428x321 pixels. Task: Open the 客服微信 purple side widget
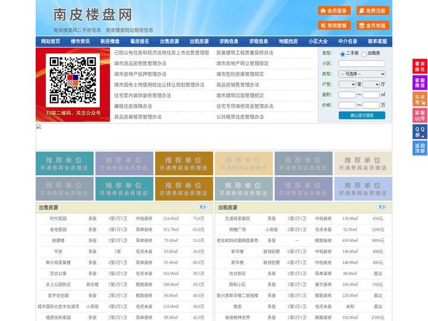pos(420,83)
